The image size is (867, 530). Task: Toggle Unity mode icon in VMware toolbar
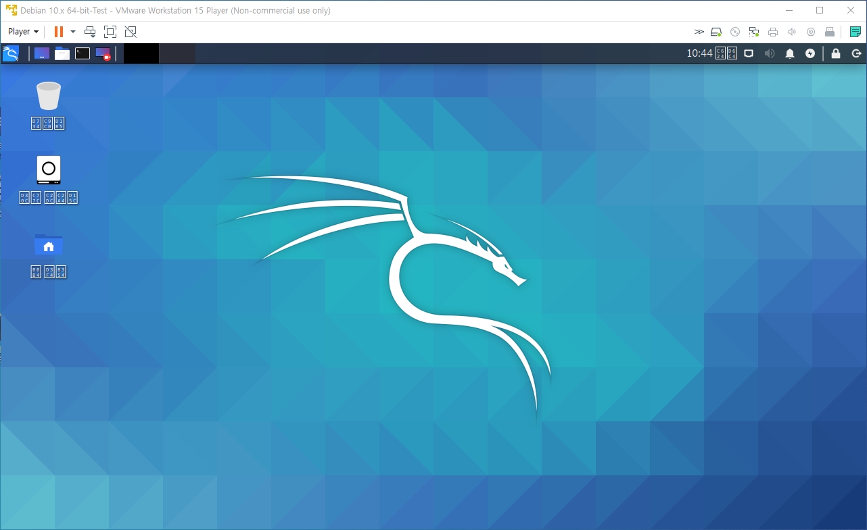point(131,32)
